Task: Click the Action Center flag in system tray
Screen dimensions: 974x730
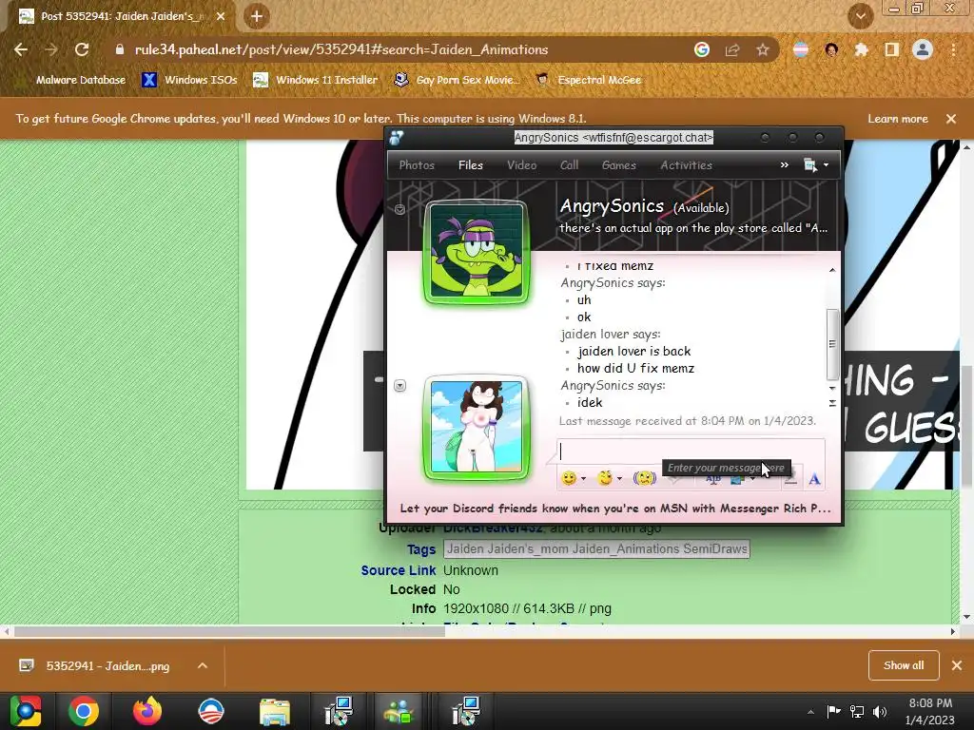Action: [833, 711]
